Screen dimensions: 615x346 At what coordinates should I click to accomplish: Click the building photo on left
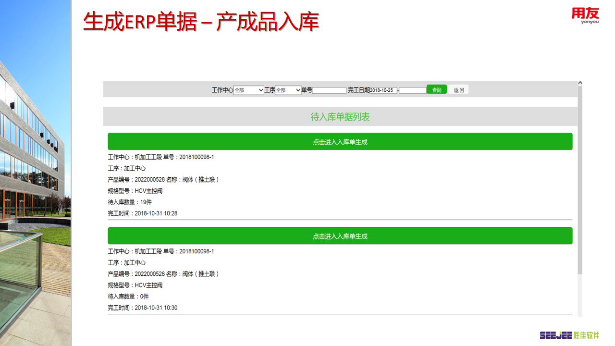click(36, 173)
